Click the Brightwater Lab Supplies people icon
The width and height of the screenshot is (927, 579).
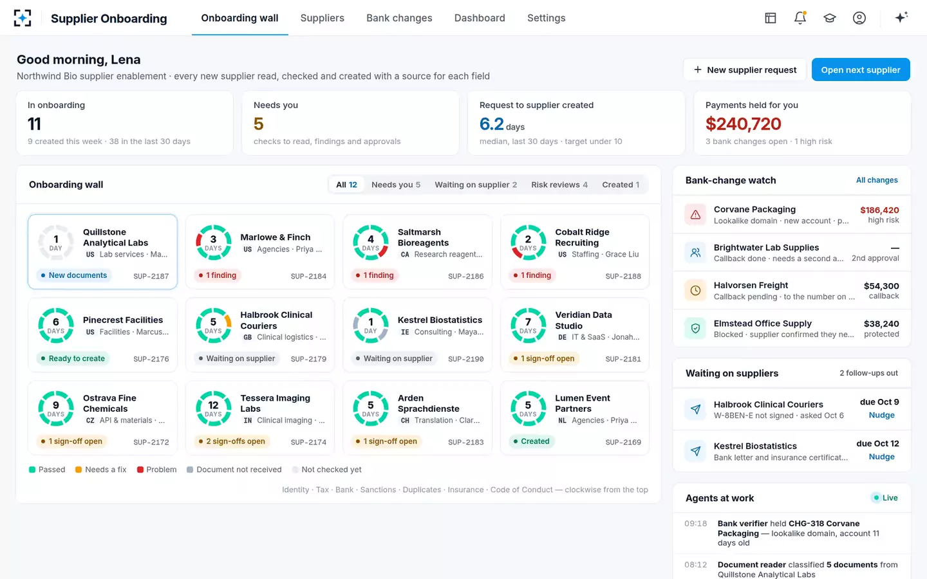tap(696, 253)
